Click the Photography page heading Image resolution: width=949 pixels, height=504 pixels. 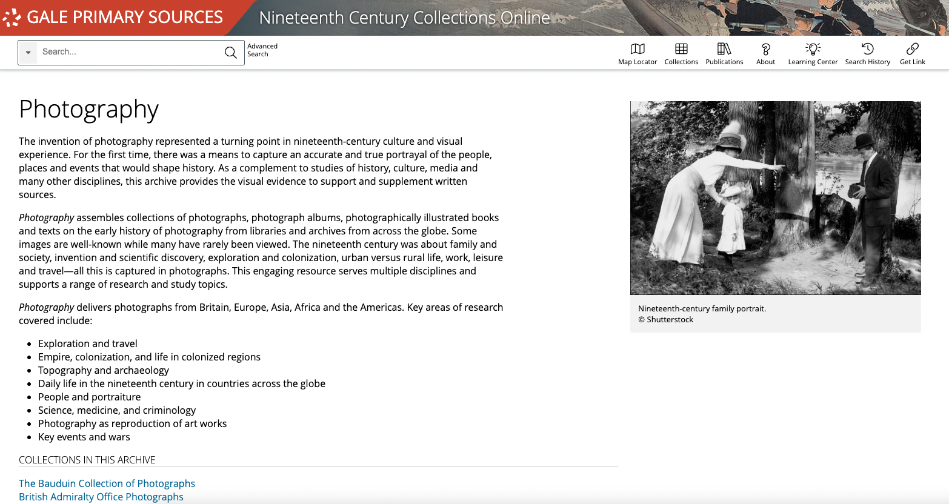(x=88, y=110)
